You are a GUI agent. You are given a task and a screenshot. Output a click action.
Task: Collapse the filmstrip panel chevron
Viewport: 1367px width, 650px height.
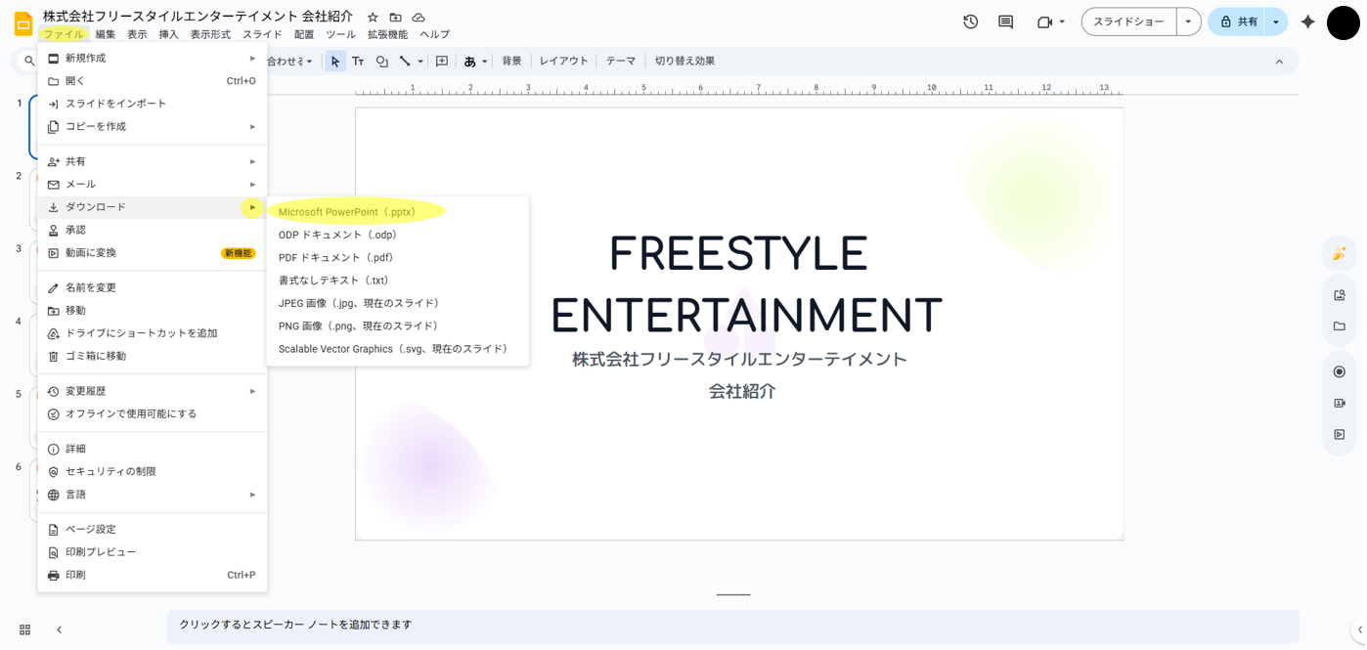59,629
